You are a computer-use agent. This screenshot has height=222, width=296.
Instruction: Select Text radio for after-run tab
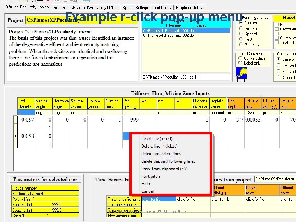point(240,39)
